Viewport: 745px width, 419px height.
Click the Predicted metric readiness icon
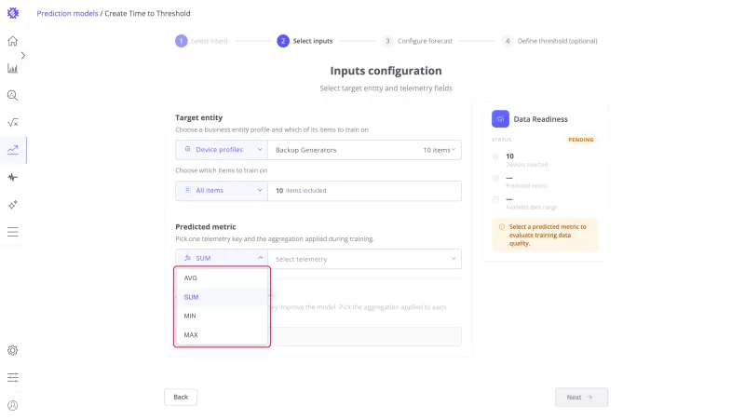496,178
